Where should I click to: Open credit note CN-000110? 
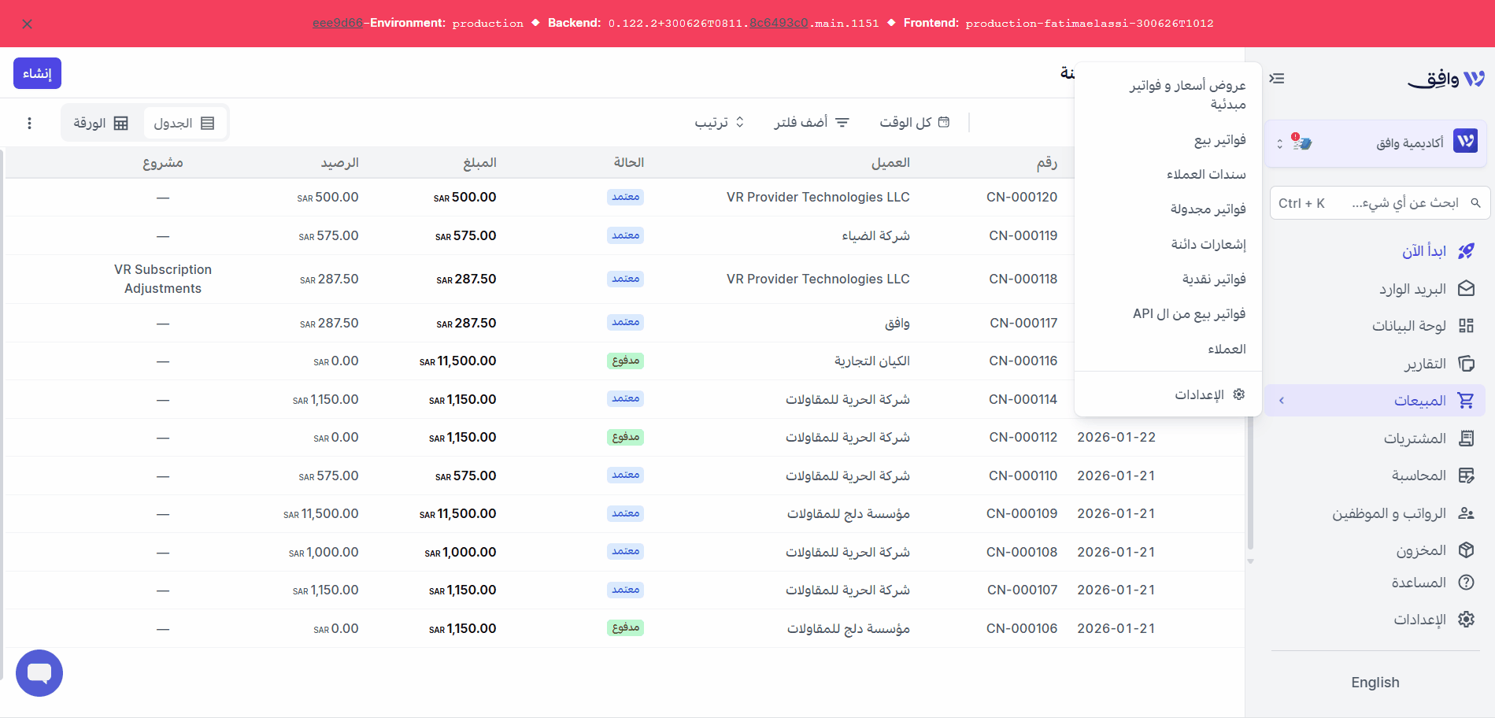click(1023, 476)
